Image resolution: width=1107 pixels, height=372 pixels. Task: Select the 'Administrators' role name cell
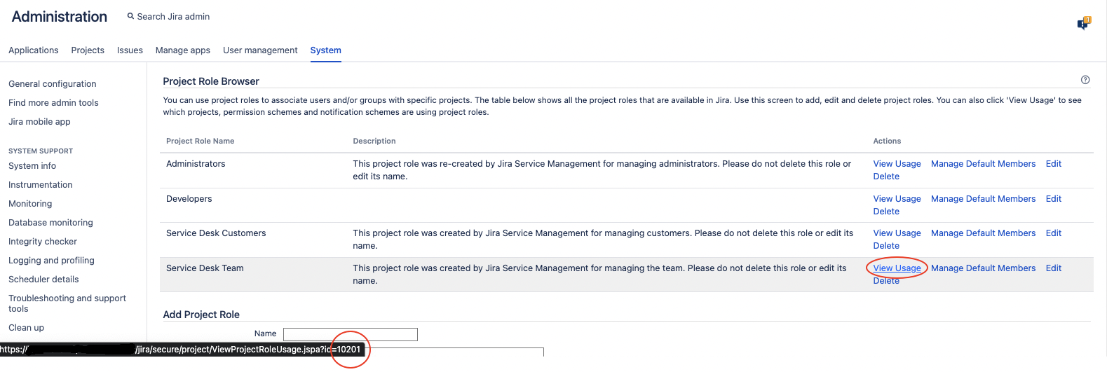pyautogui.click(x=196, y=164)
